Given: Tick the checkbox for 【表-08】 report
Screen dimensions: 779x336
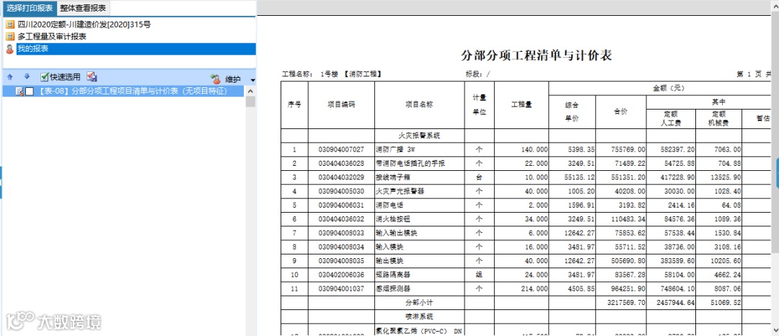Looking at the screenshot, I should coord(30,92).
